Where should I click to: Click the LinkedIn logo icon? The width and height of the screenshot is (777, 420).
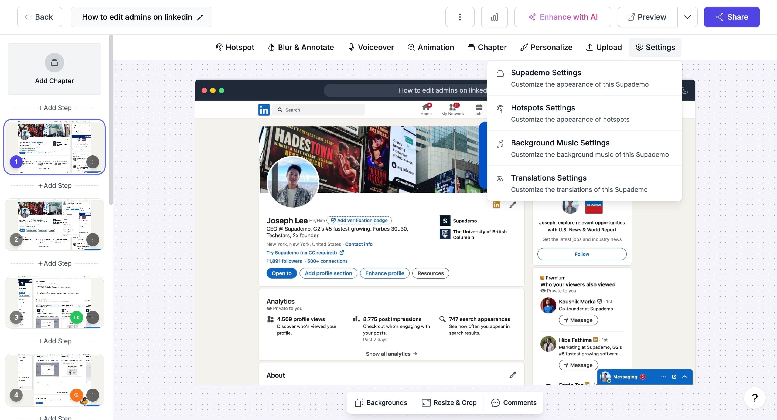[264, 110]
